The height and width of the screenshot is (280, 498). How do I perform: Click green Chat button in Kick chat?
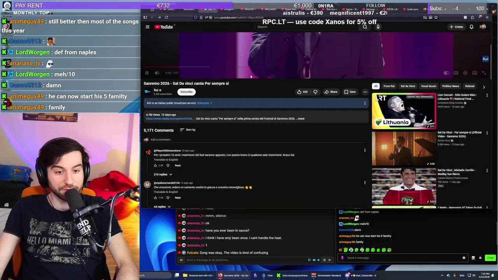(490, 258)
